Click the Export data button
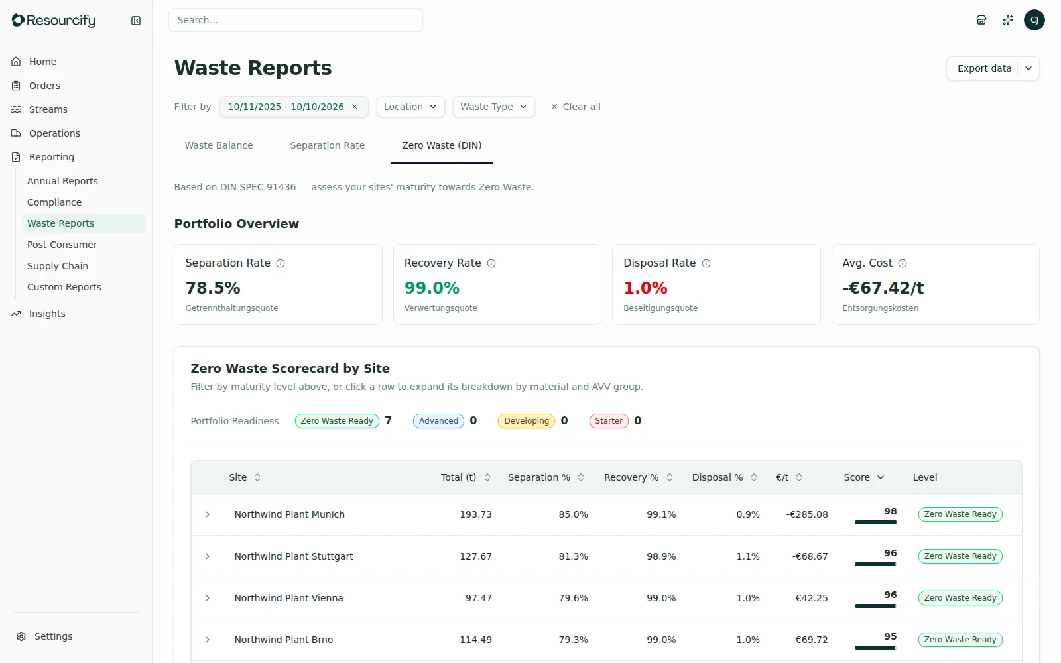1061x663 pixels. (x=984, y=68)
